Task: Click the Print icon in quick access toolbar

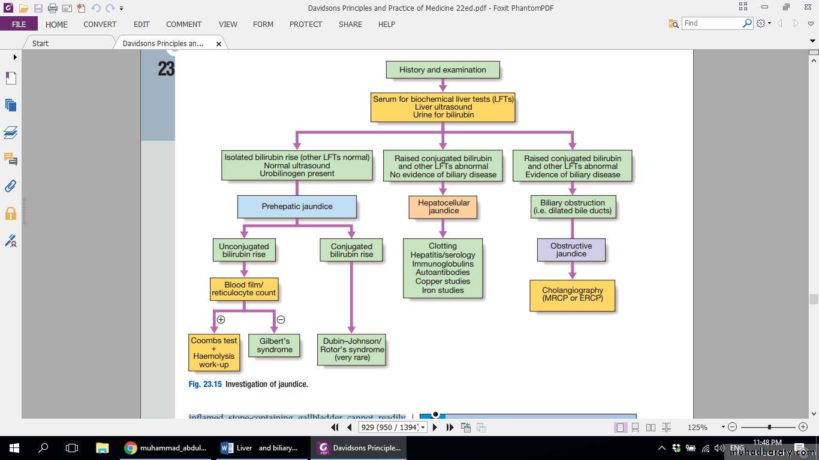Action: (52, 8)
